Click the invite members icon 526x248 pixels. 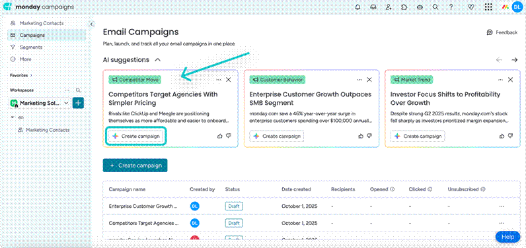pyautogui.click(x=389, y=7)
